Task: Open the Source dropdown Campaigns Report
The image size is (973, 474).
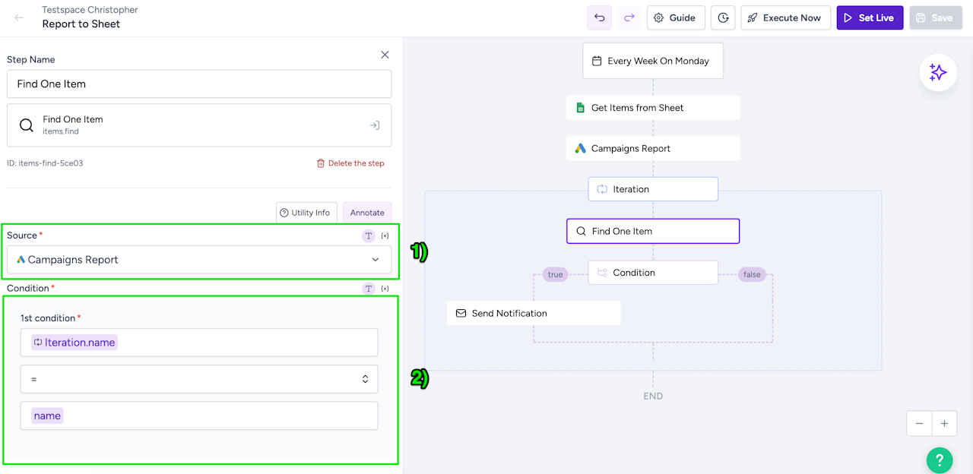Action: pos(199,260)
